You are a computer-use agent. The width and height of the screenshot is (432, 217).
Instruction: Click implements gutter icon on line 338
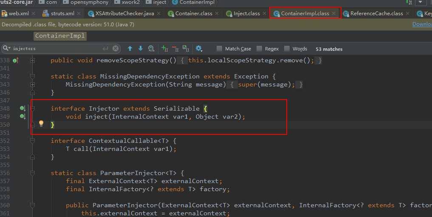tap(16, 60)
